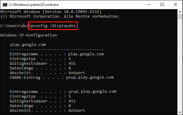
Task: Click first Eintragsname value play.google.com
Action: point(86,54)
